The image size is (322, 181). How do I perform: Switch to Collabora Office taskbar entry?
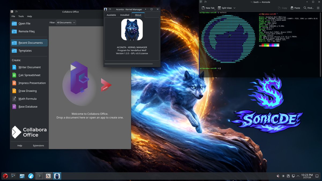[x=48, y=176]
